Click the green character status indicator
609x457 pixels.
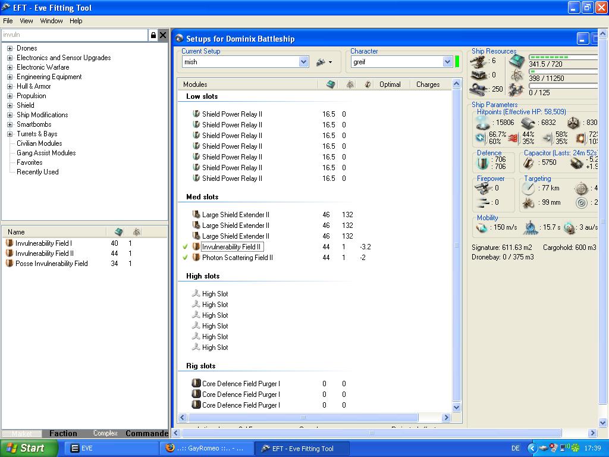click(457, 62)
